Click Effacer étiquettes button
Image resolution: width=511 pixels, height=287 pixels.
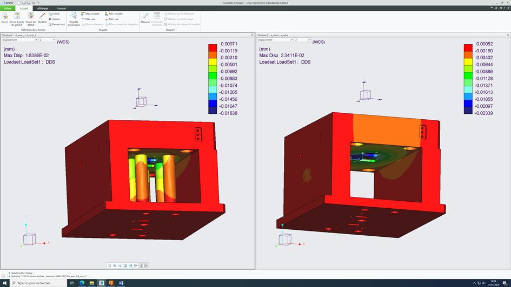pyautogui.click(x=92, y=24)
